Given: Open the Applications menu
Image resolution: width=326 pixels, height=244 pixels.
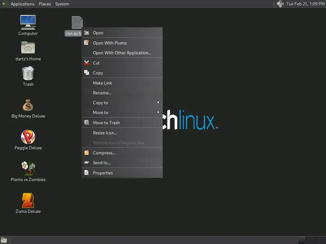Looking at the screenshot, I should tap(23, 4).
